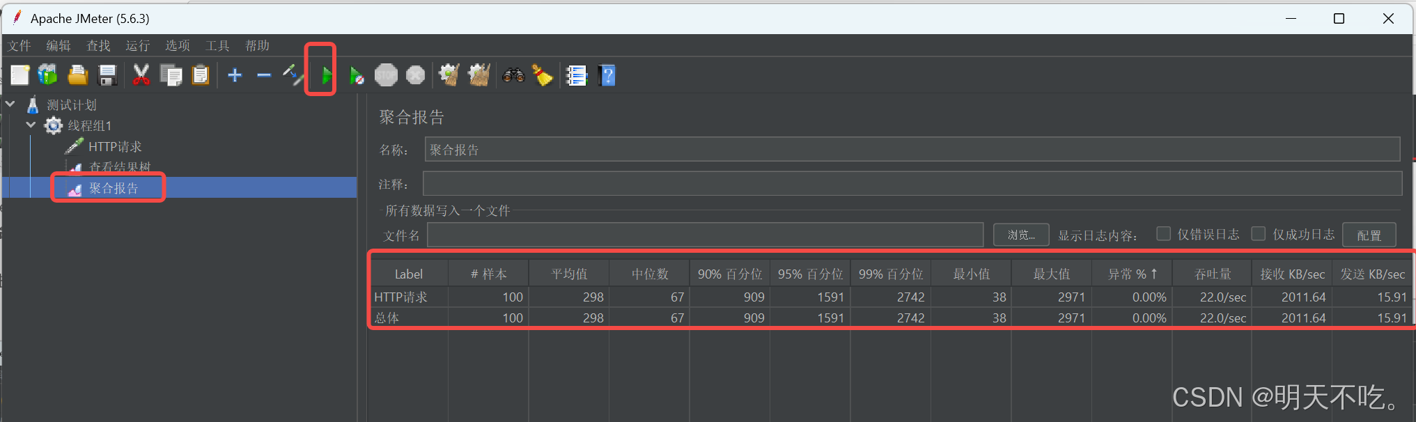Click the Copy icon in toolbar
Image resolution: width=1416 pixels, height=422 pixels.
tap(171, 75)
